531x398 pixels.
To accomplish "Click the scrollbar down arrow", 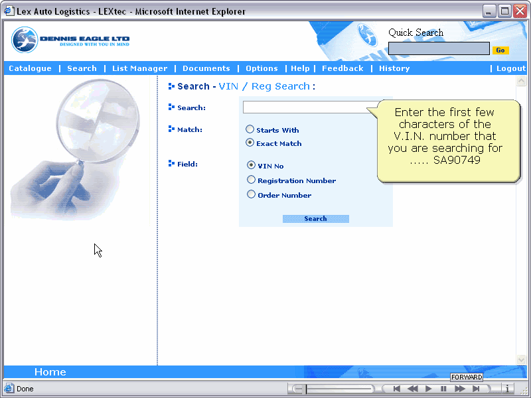I will pos(521,360).
